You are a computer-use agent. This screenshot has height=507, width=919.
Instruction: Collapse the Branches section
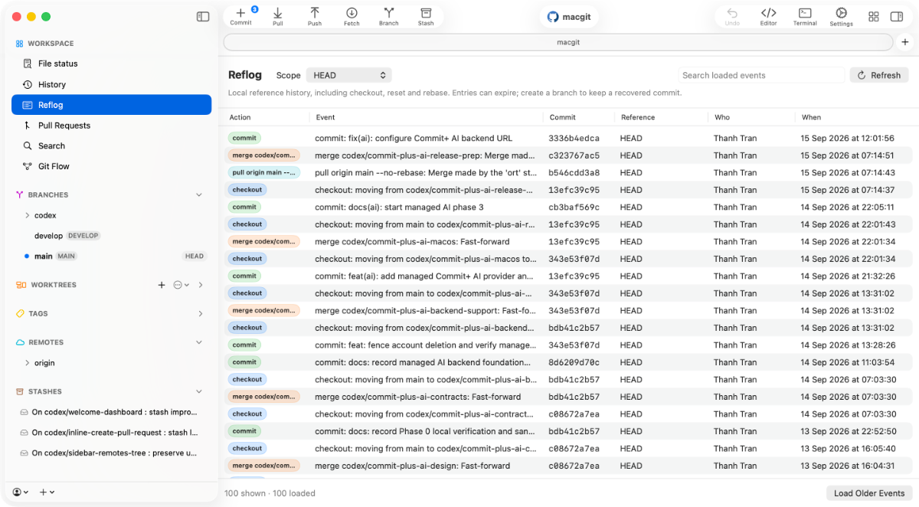pos(199,195)
